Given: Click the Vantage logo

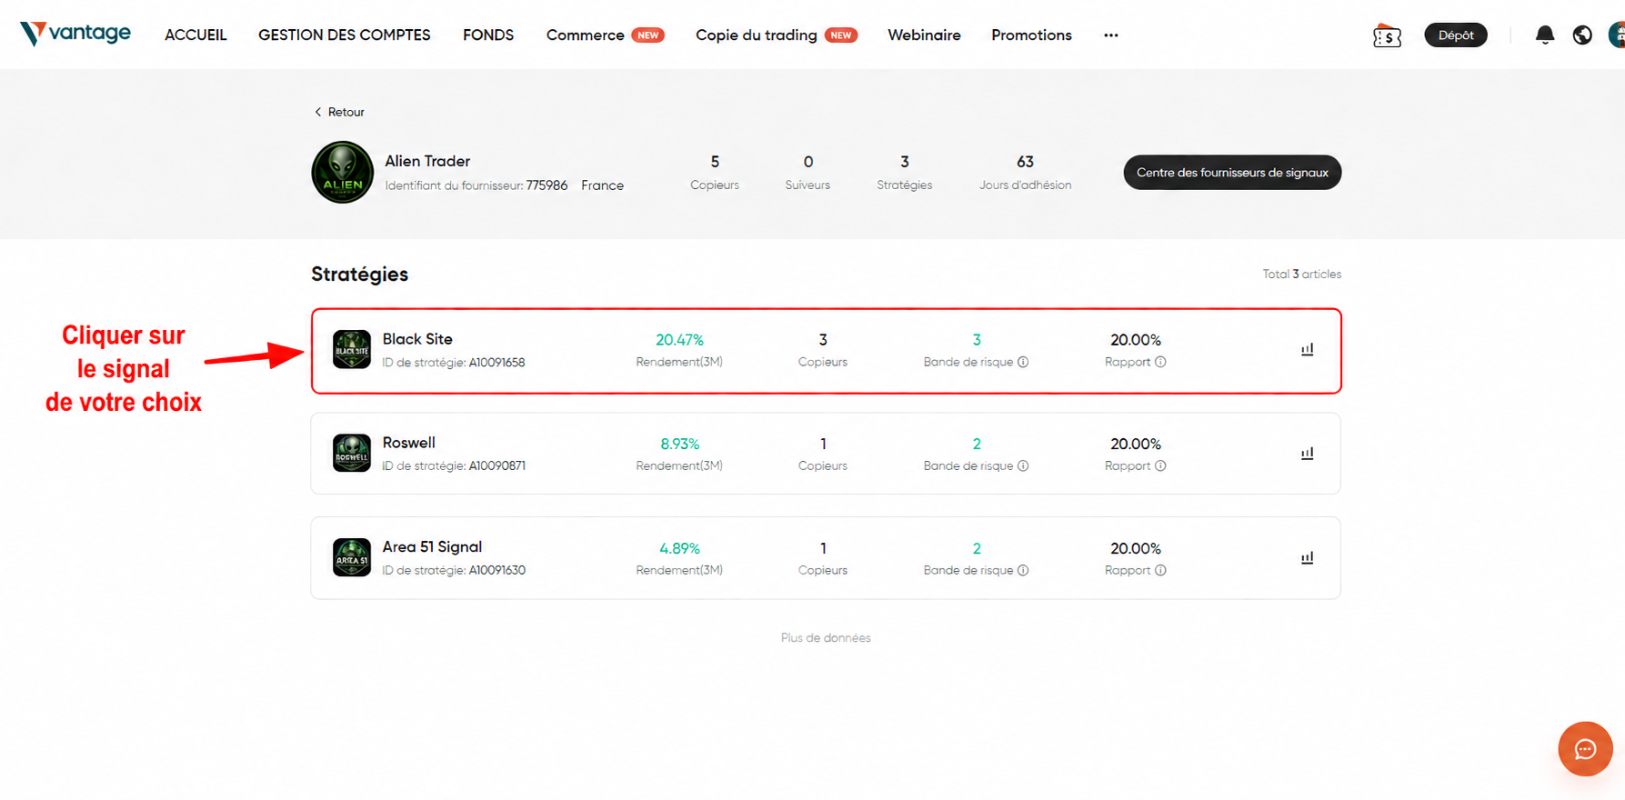Looking at the screenshot, I should [x=75, y=34].
